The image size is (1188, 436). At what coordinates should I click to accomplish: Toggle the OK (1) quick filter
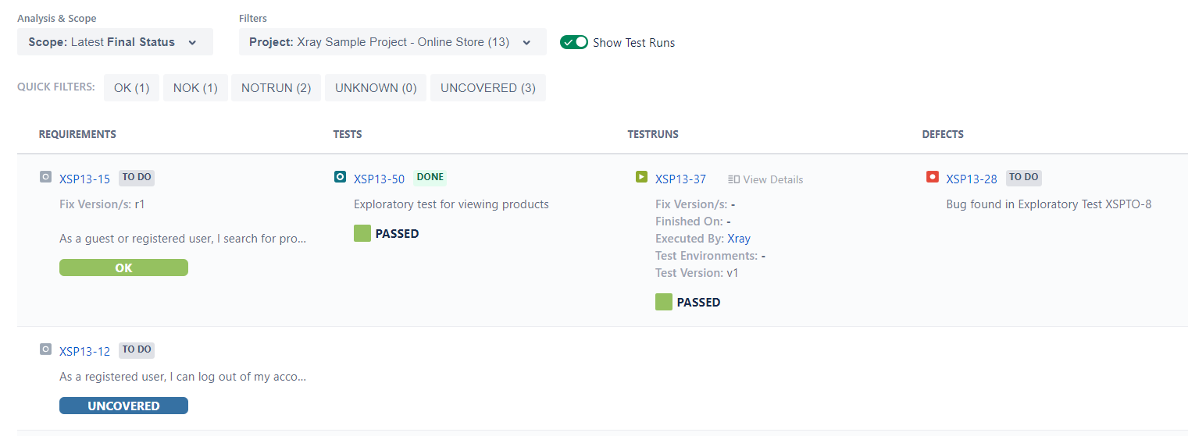click(131, 88)
